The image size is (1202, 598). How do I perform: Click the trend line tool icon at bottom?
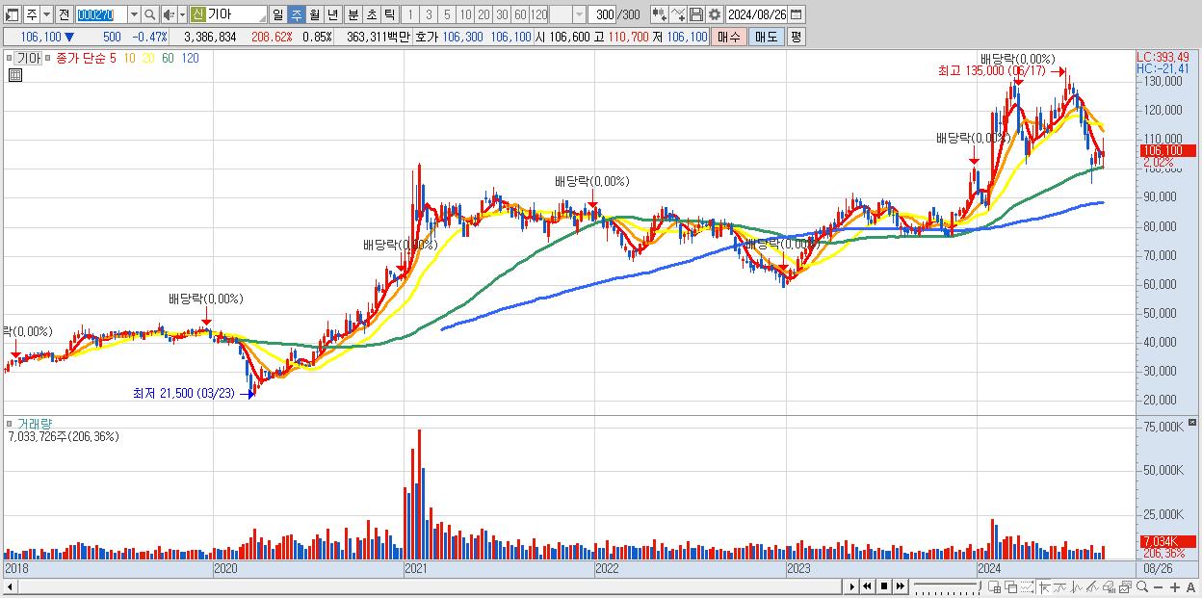[1060, 586]
